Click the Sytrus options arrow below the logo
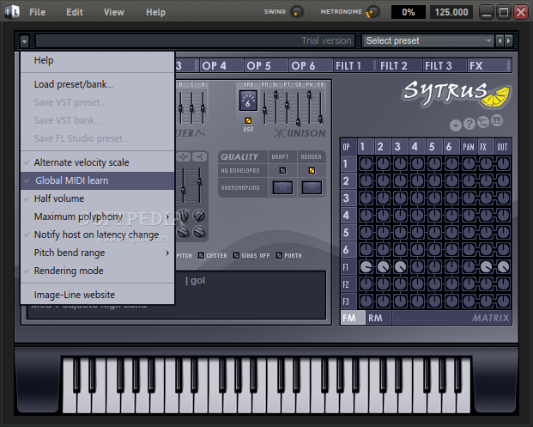Screen dimensions: 533x427 (456, 125)
